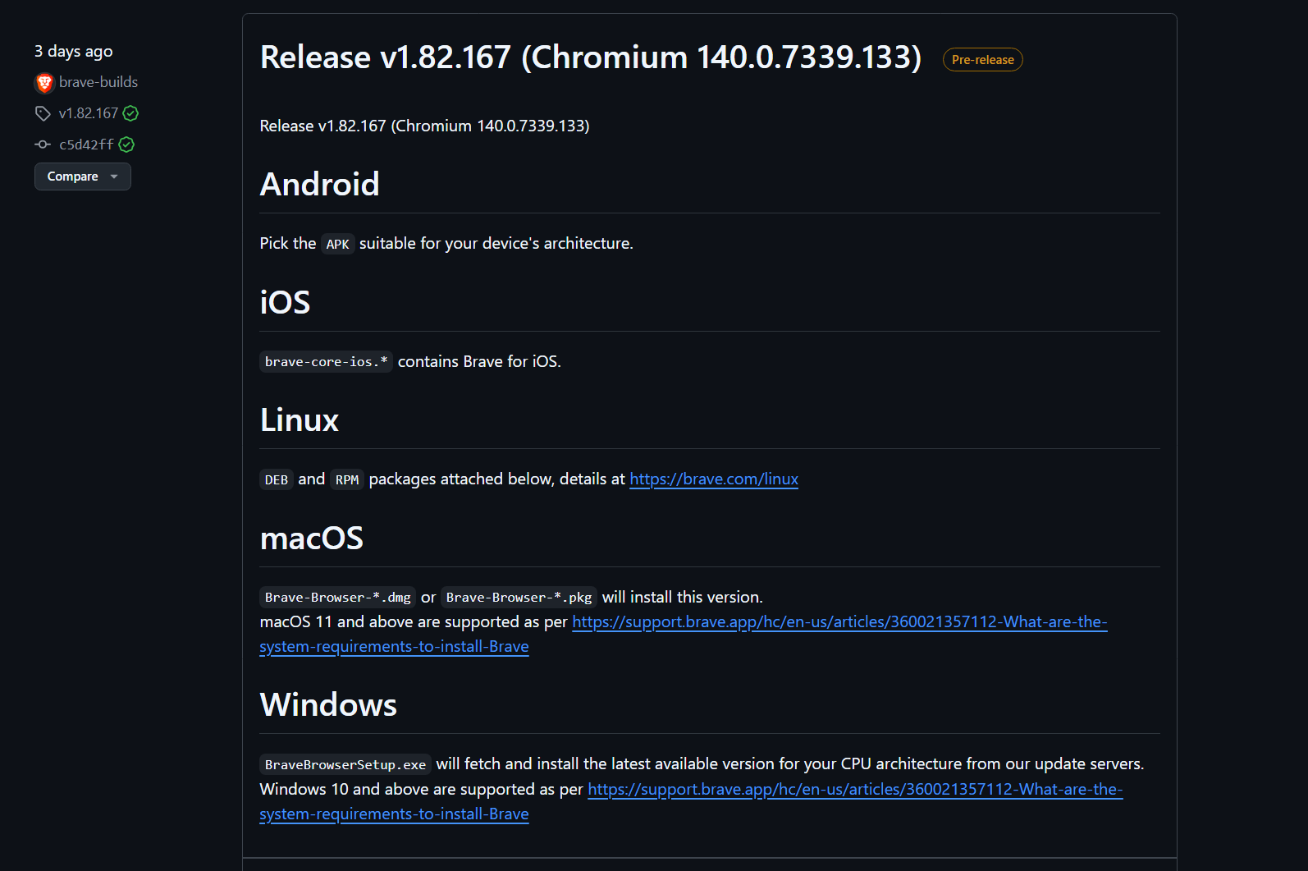Click the Brave-Browser-*.dmg code label
This screenshot has width=1308, height=871.
337,598
